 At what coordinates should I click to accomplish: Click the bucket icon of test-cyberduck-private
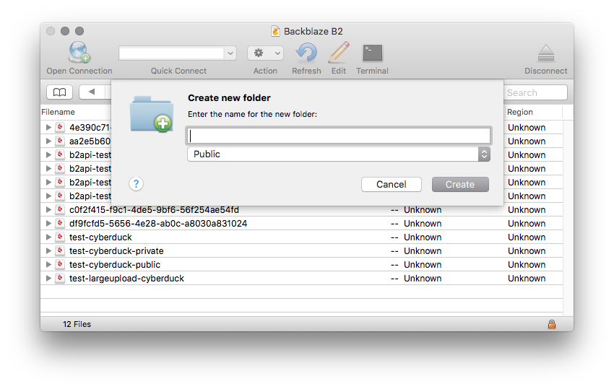[60, 250]
